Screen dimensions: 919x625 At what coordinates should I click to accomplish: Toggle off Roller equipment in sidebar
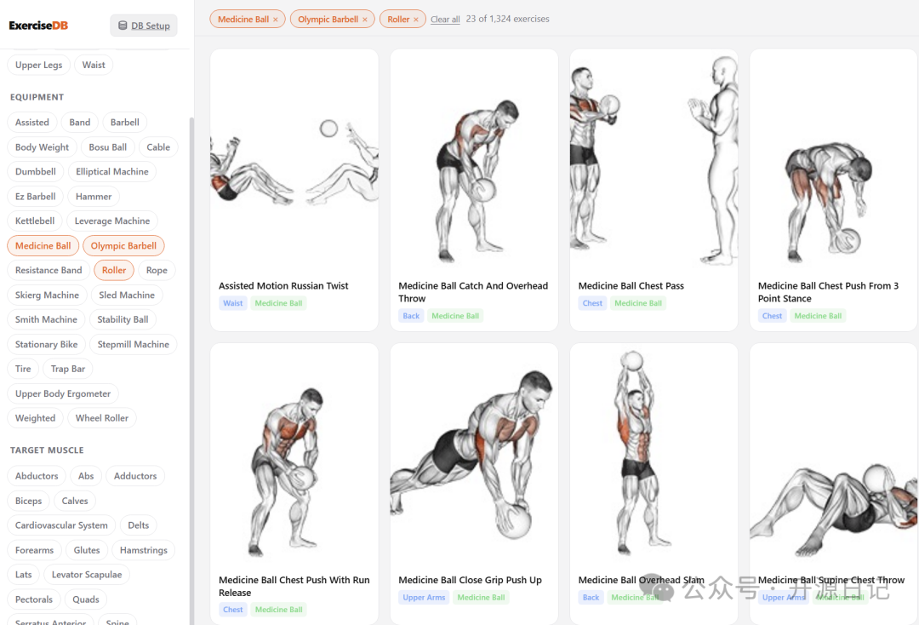point(114,270)
